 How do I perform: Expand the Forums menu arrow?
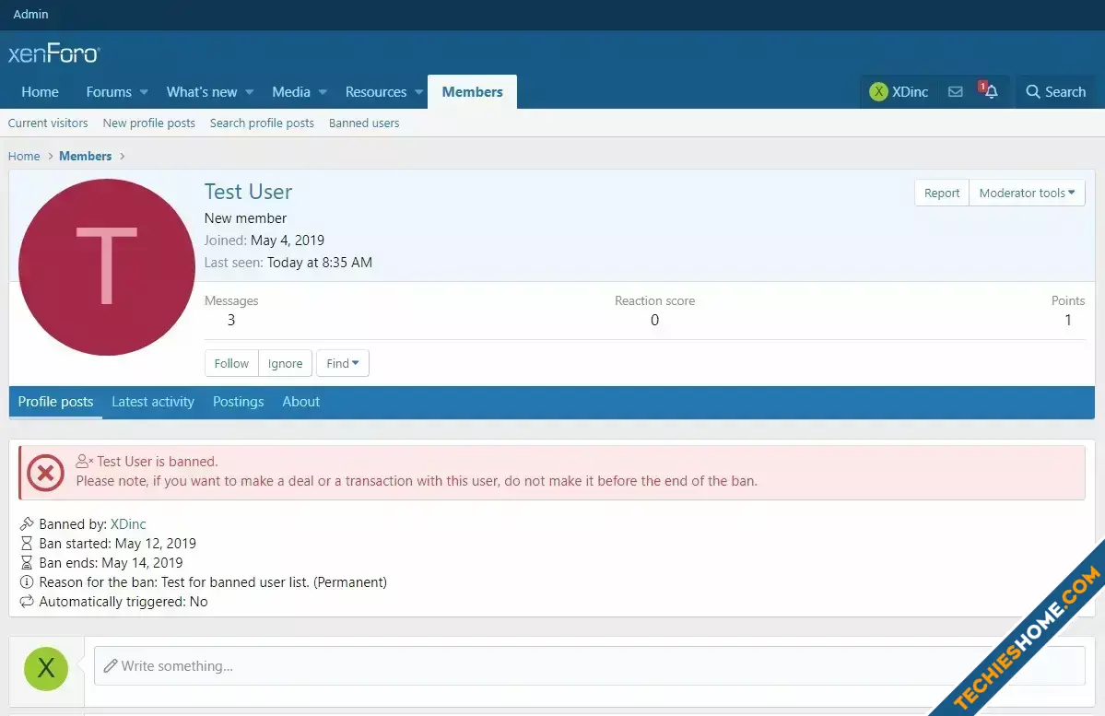coord(144,92)
